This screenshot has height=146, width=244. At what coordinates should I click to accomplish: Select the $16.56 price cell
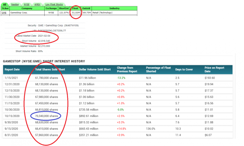pos(209,103)
